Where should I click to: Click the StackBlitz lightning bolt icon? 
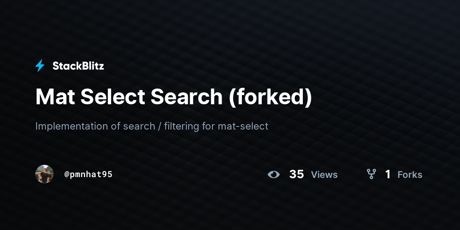[x=40, y=66]
